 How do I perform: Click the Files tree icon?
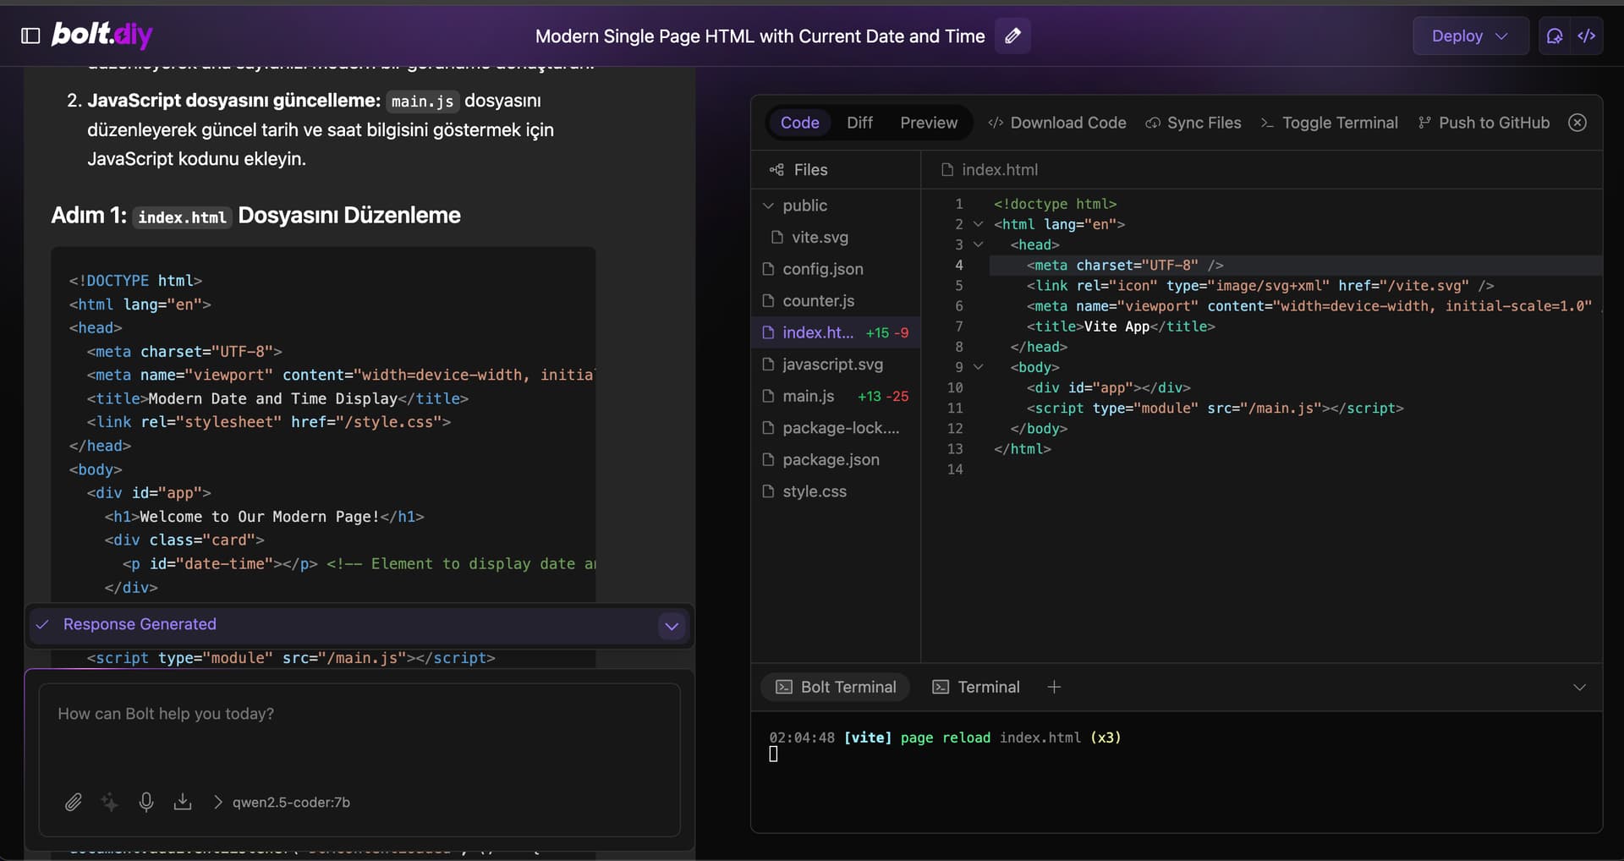point(776,170)
